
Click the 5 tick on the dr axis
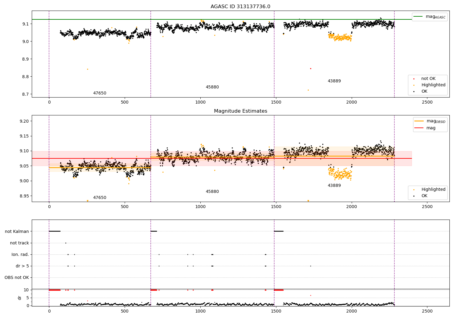pos(28,298)
